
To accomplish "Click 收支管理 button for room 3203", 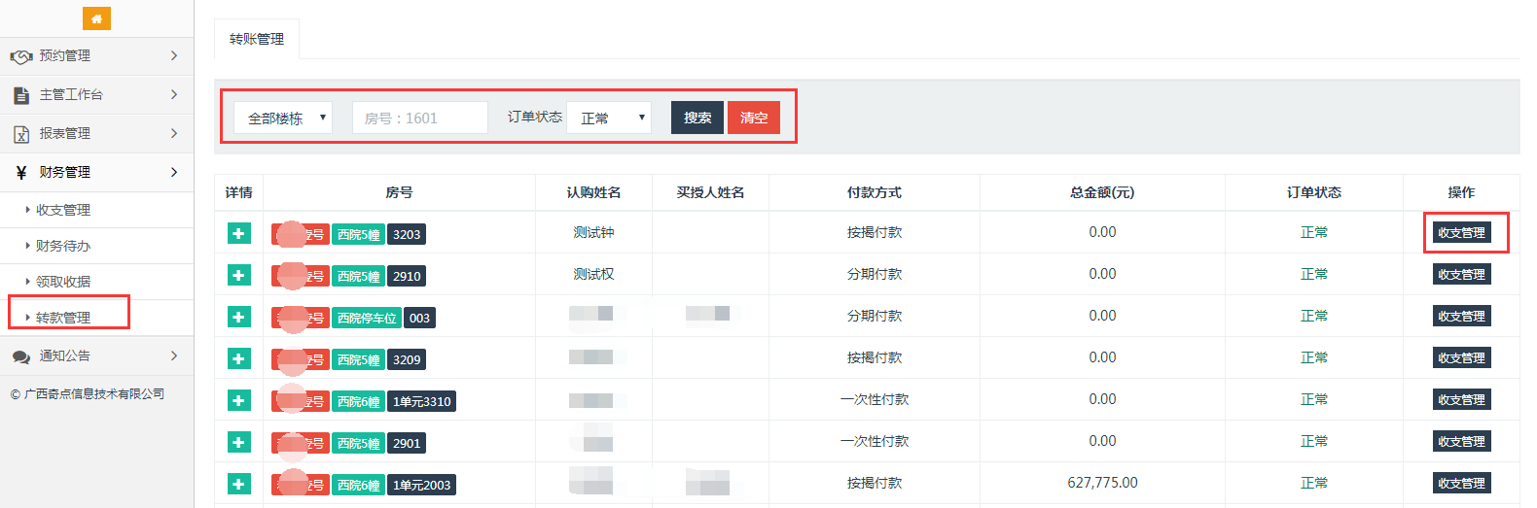I will [x=1461, y=233].
